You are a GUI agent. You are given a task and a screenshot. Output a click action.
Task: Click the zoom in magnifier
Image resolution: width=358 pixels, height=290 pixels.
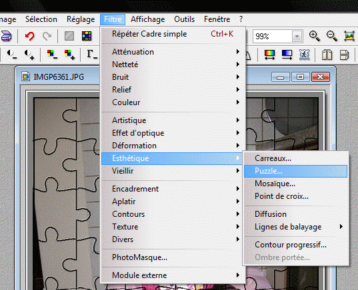315,36
